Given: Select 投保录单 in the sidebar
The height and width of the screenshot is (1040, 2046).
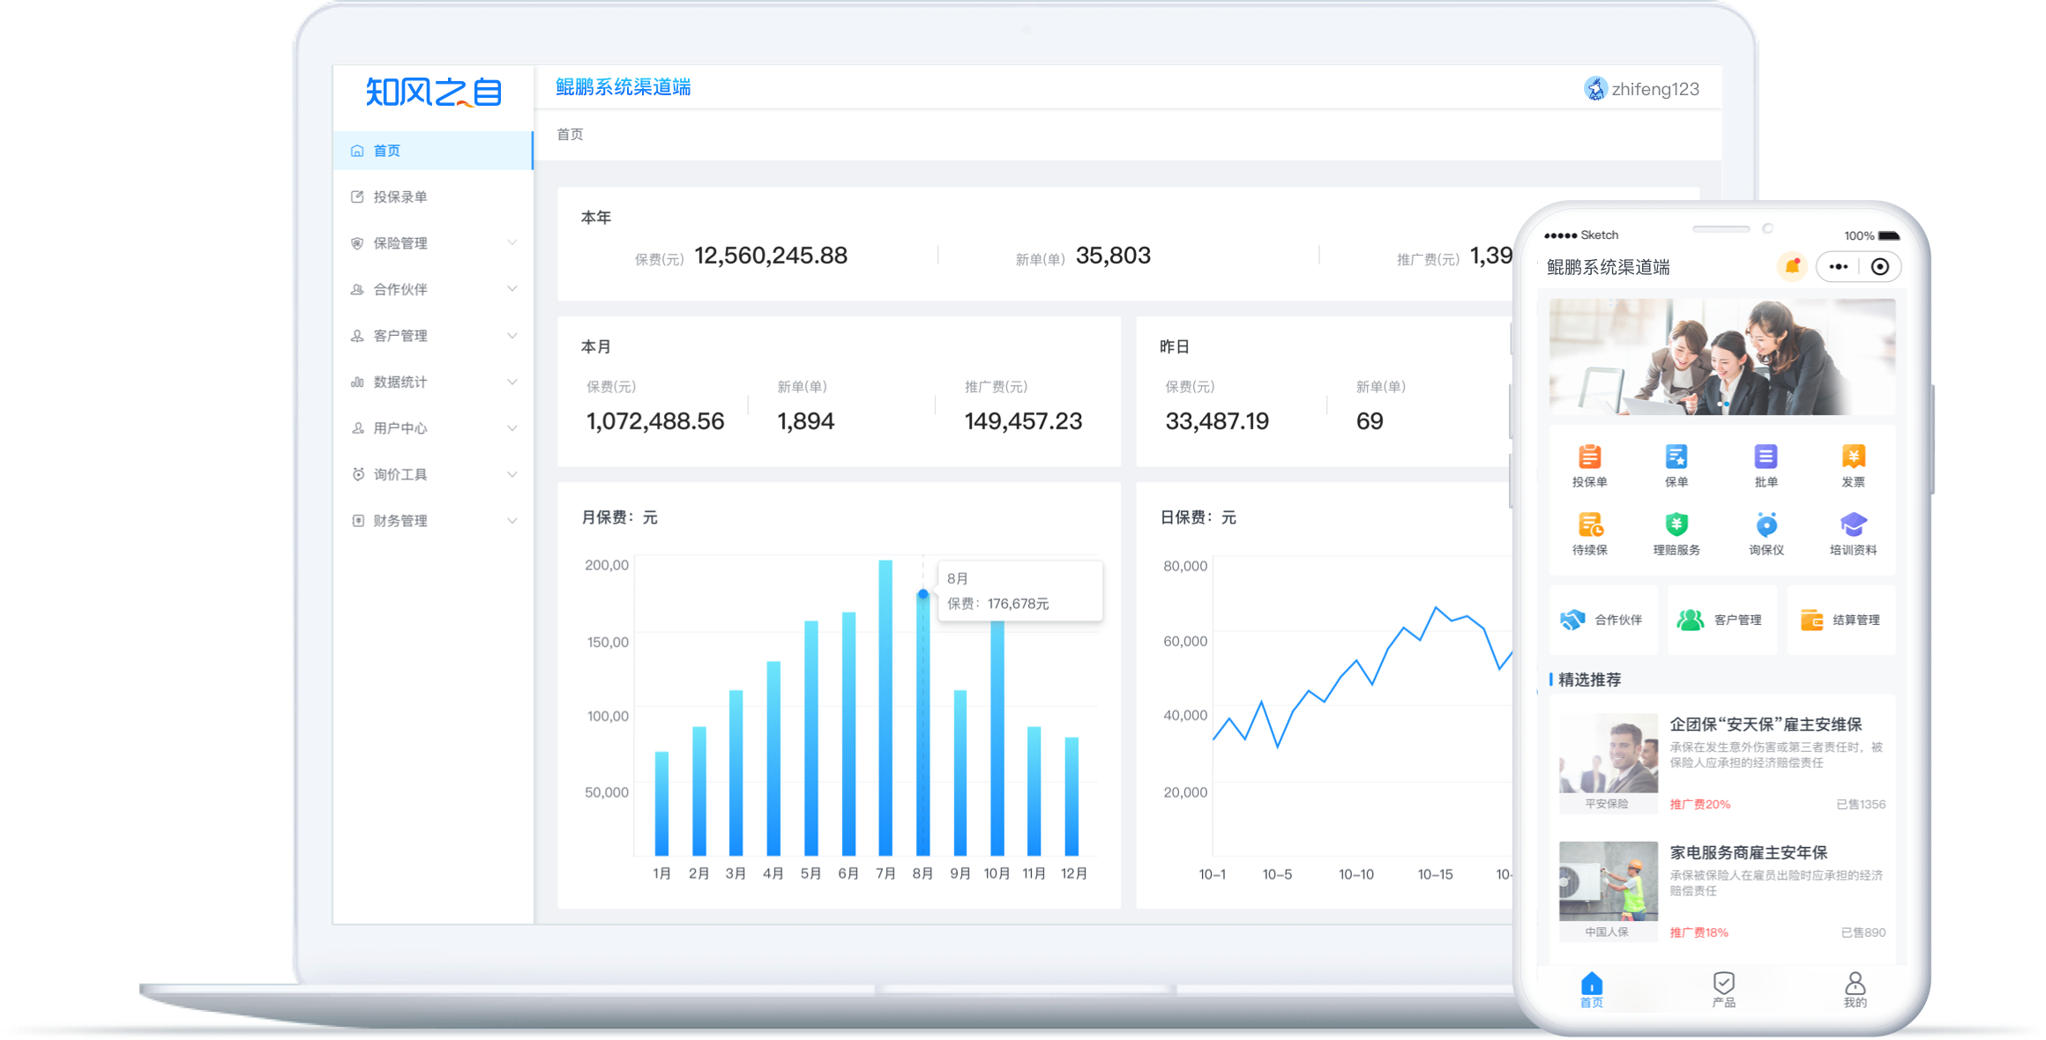Looking at the screenshot, I should [399, 197].
